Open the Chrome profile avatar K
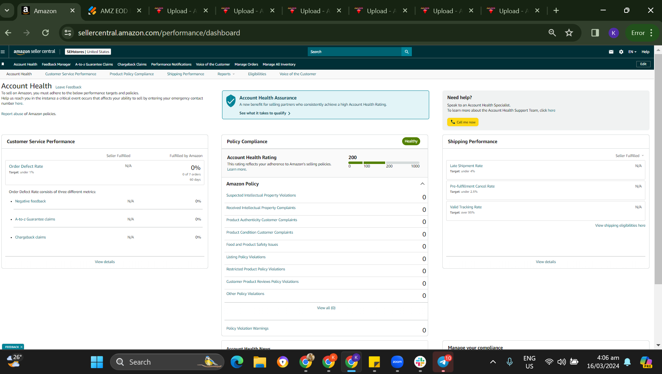This screenshot has height=374, width=662. [x=613, y=33]
